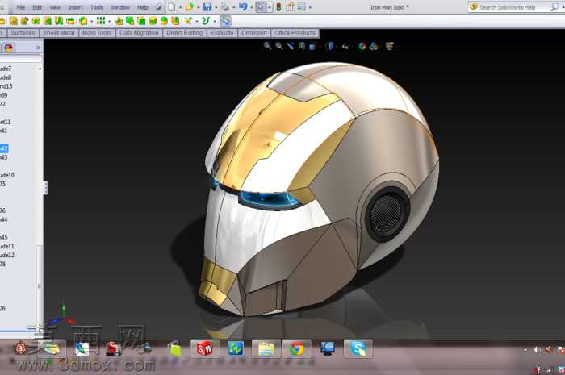Image resolution: width=565 pixels, height=375 pixels.
Task: Expand the dropdown arrow next to Save
Action: pos(216,7)
